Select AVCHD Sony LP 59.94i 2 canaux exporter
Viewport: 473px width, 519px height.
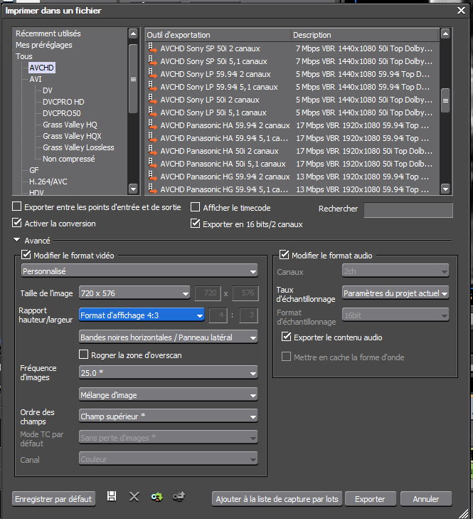tap(292, 74)
